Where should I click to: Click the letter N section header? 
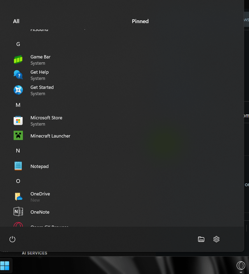(x=18, y=151)
